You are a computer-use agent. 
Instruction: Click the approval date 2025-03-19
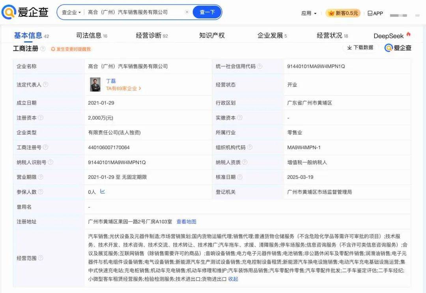[300, 177]
